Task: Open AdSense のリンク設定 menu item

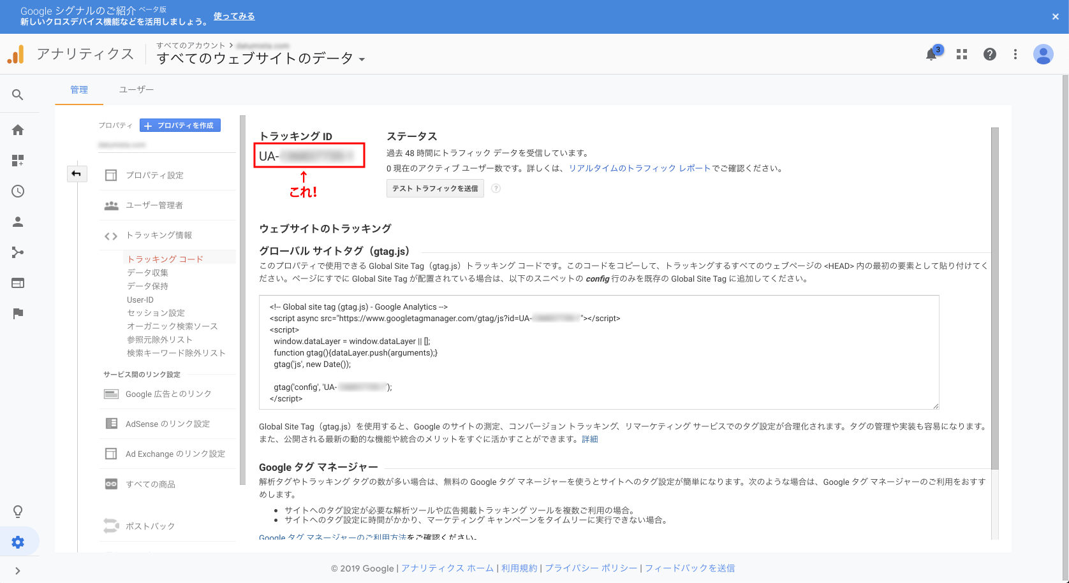Action: click(x=168, y=424)
